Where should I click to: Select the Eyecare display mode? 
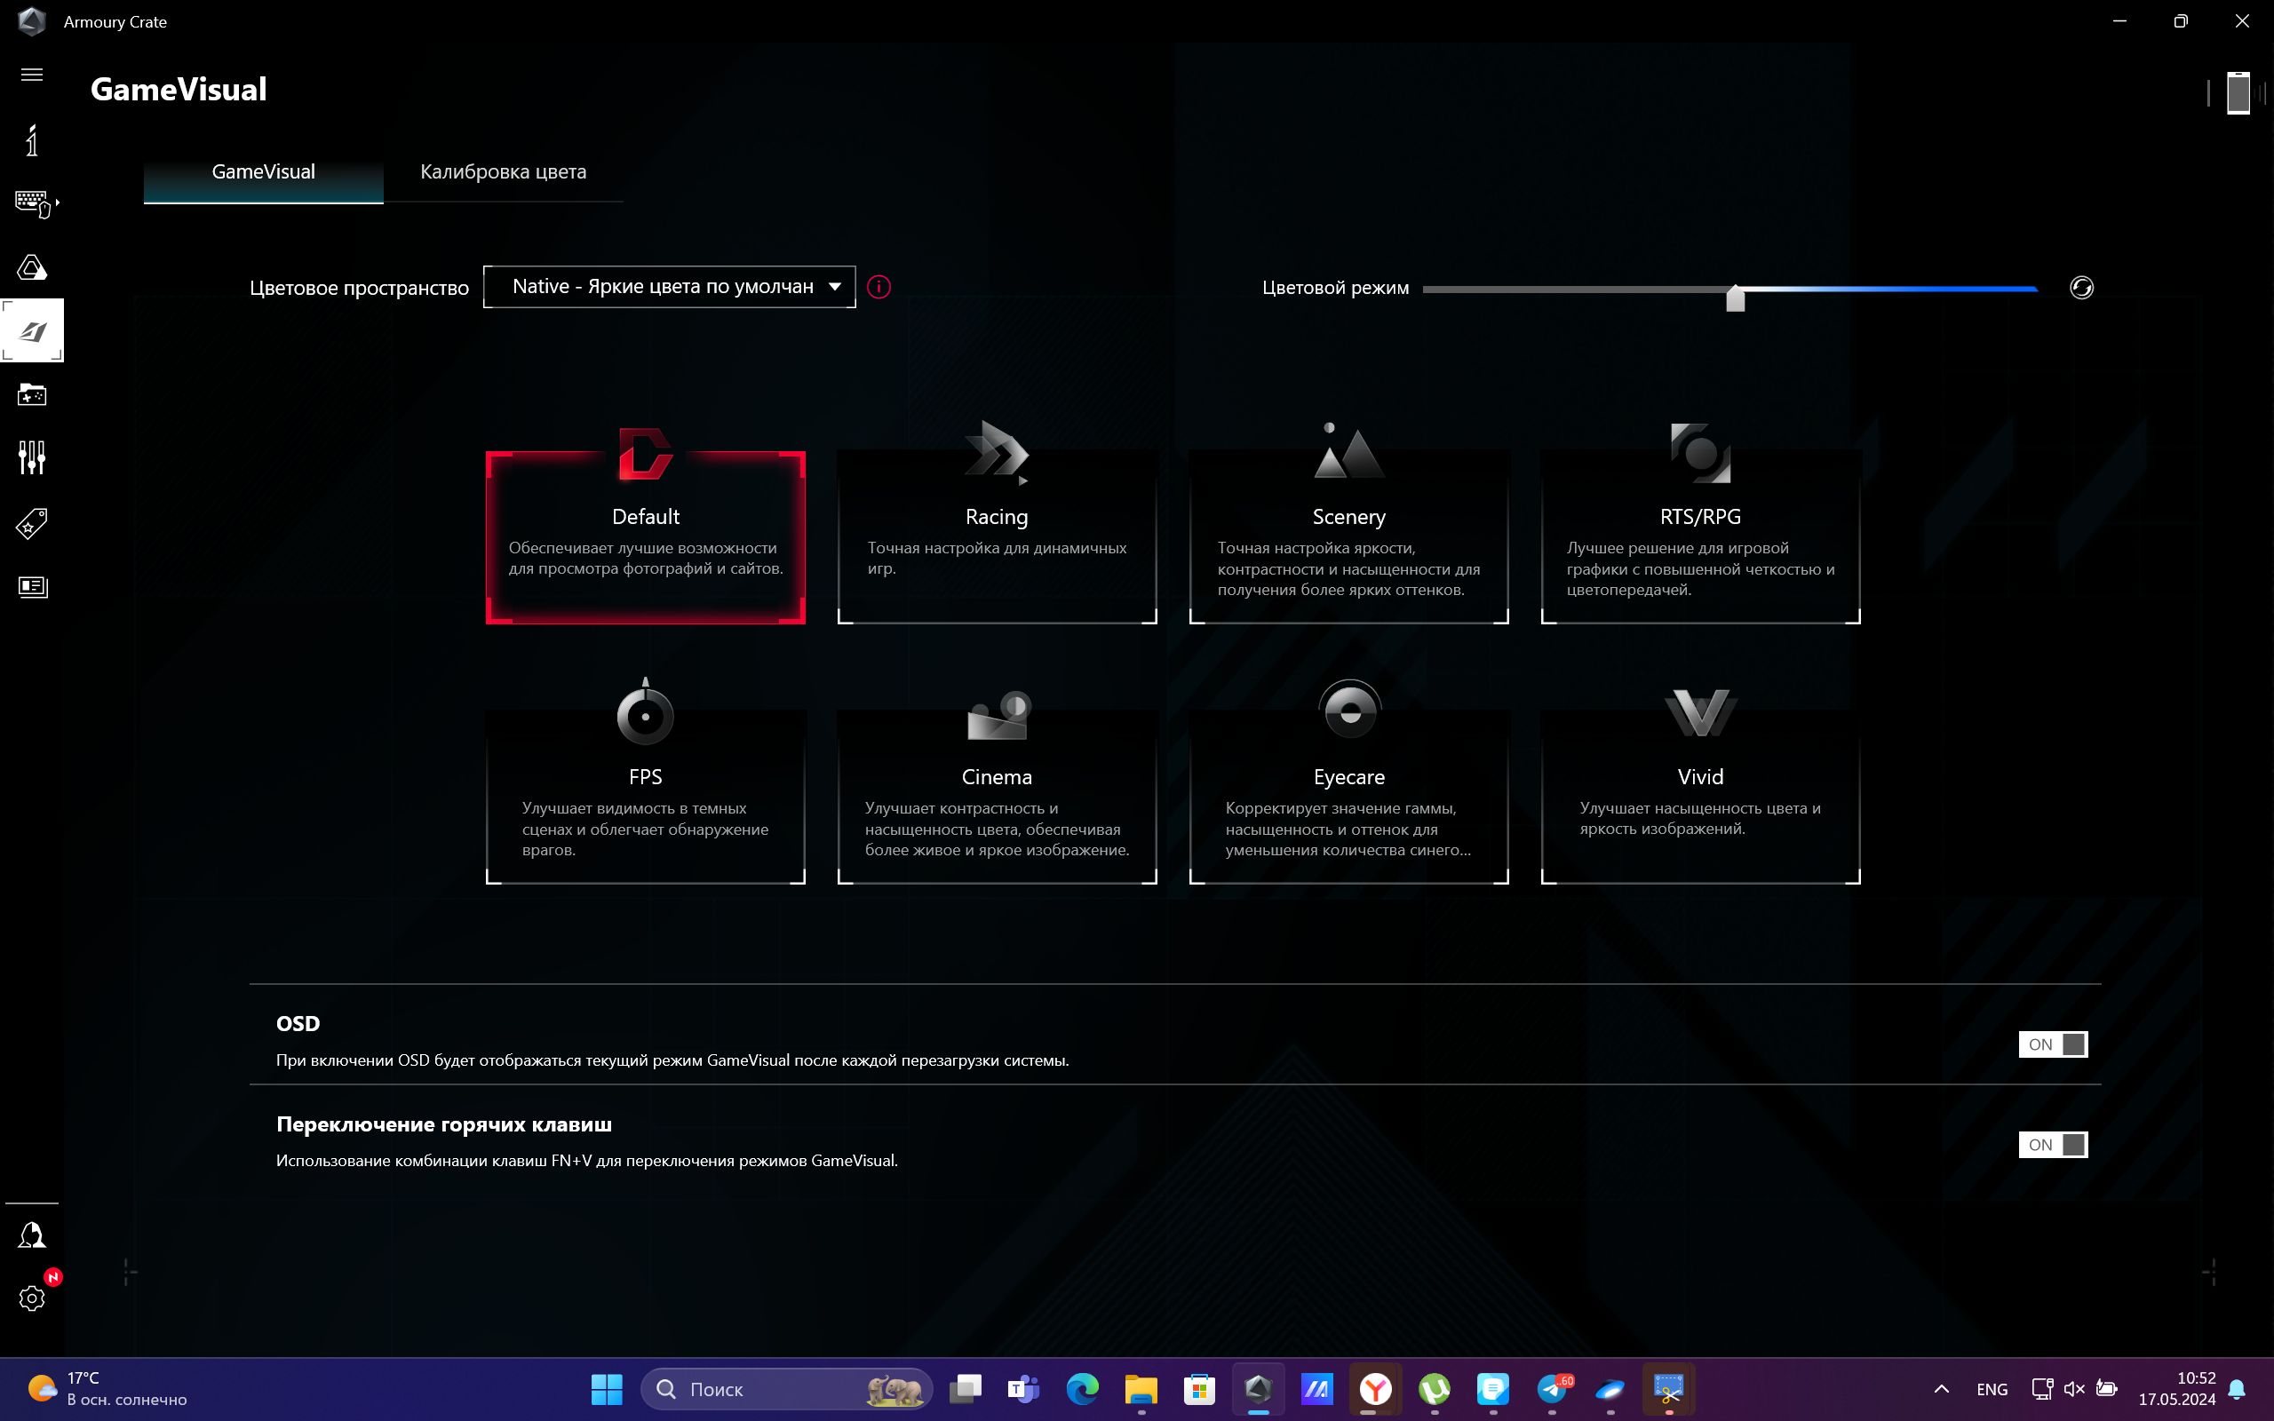1349,784
